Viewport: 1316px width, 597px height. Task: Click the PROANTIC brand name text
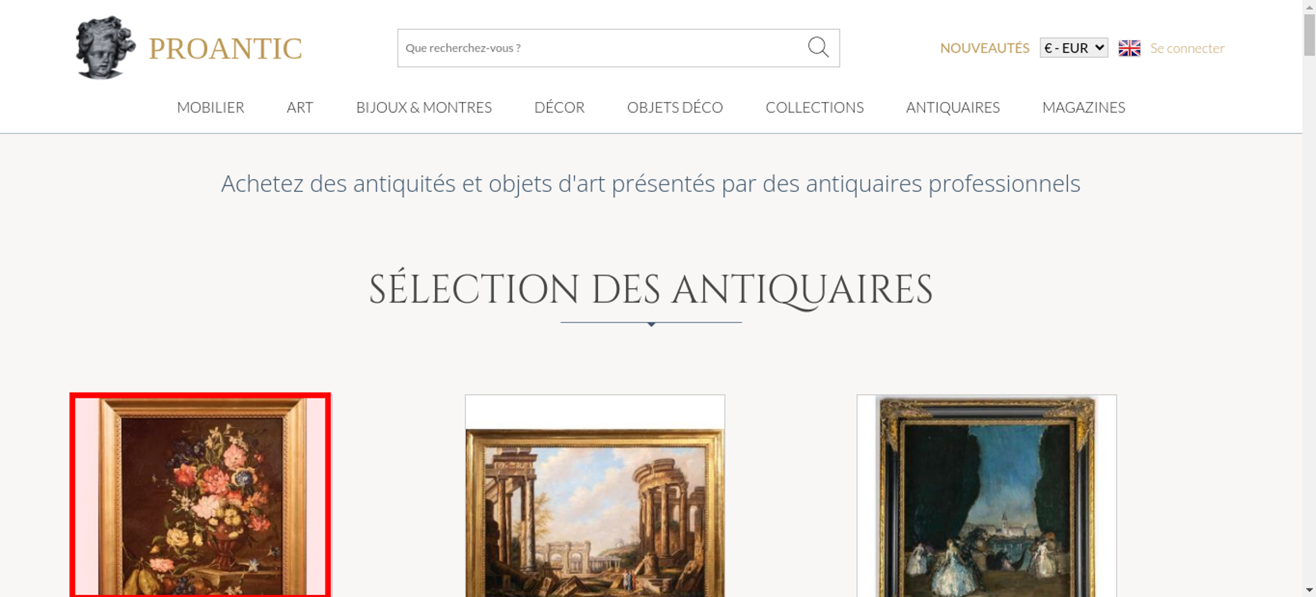pos(225,49)
